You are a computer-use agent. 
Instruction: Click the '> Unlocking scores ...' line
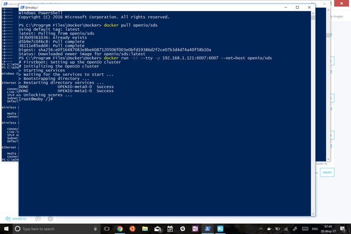[x=45, y=95]
